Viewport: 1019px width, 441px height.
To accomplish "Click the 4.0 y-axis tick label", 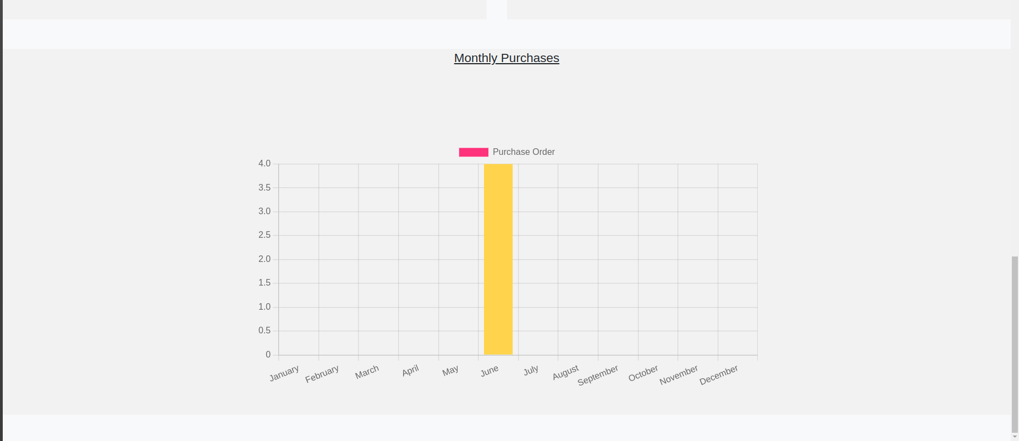I will [265, 164].
